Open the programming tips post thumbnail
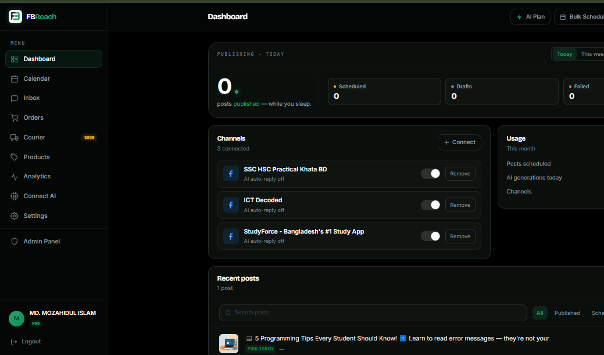 pos(229,343)
